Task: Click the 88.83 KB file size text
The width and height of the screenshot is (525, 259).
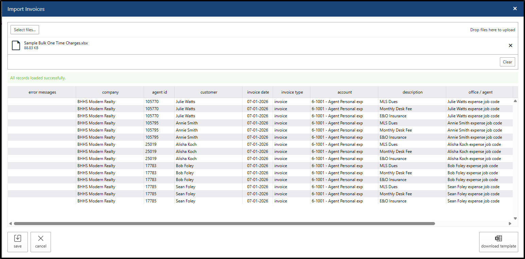Action: (31, 48)
